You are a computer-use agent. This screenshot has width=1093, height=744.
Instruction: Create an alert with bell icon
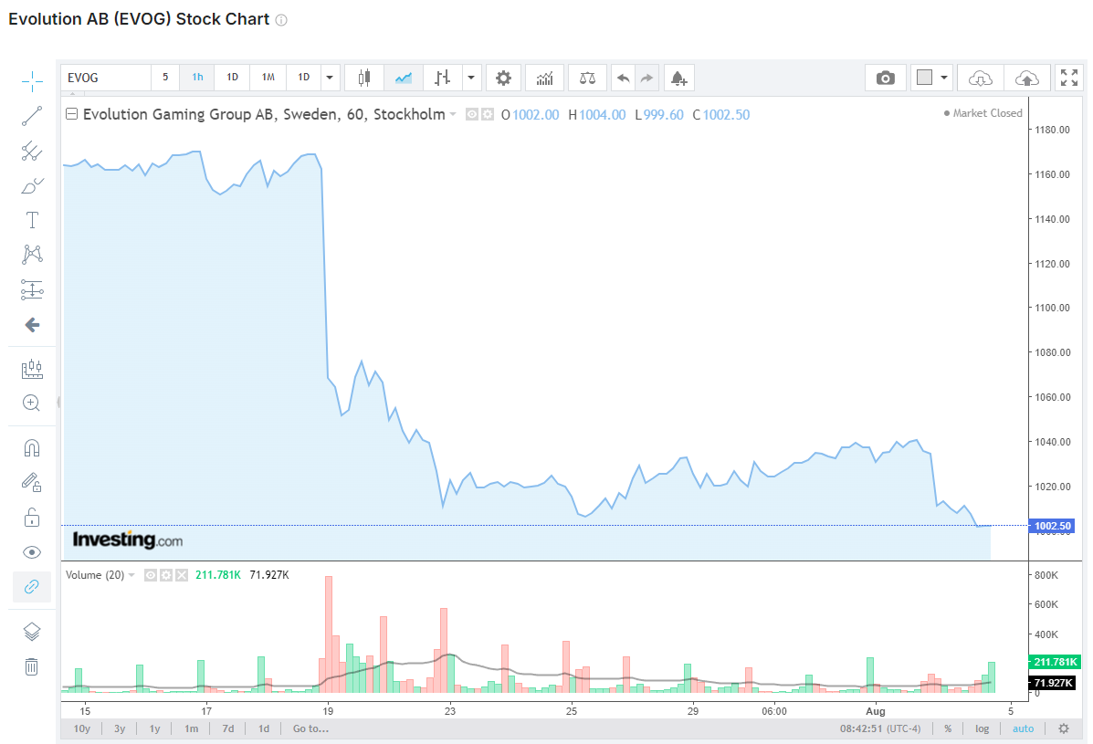(x=679, y=78)
